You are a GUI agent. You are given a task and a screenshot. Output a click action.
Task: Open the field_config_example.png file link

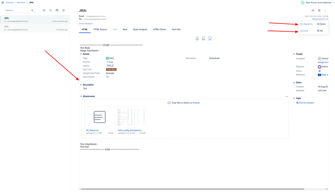click(x=130, y=130)
